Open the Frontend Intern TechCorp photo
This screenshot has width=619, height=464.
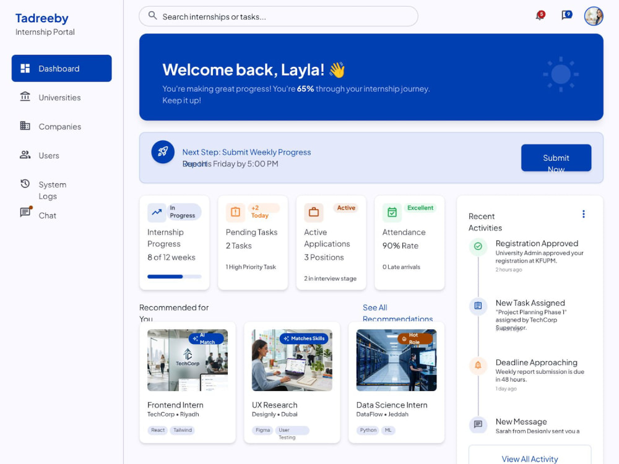(188, 360)
